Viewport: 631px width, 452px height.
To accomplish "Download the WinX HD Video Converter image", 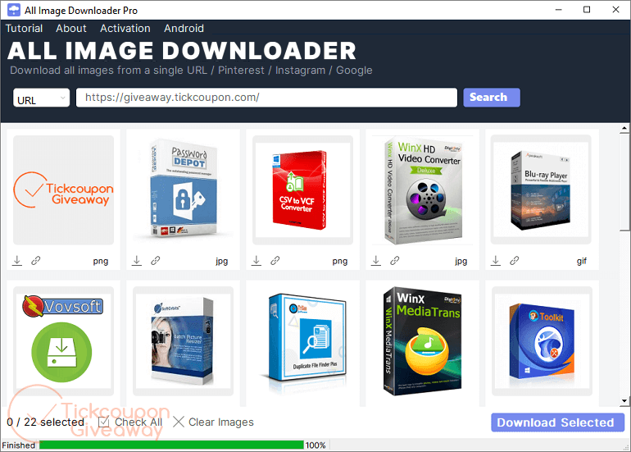I will 376,261.
